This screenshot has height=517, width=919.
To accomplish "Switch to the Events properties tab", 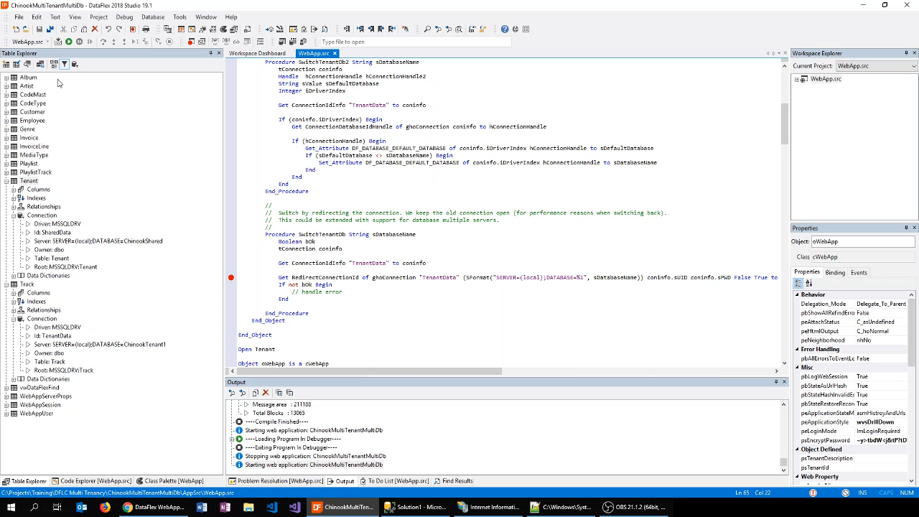I will click(859, 273).
